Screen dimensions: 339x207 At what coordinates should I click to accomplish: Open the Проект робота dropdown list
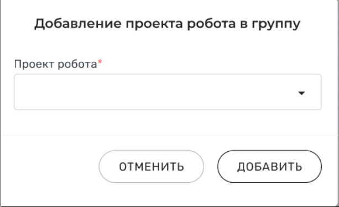coord(168,92)
